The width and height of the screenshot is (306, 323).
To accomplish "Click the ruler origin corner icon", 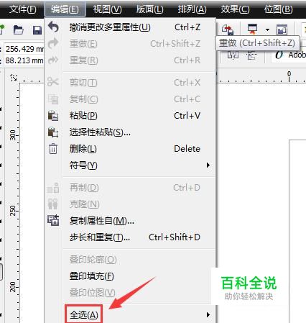I will click(x=14, y=78).
